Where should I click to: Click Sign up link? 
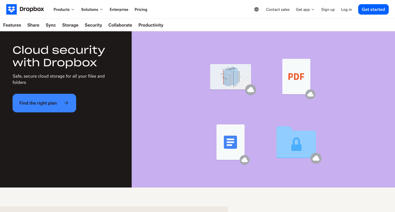328,9
